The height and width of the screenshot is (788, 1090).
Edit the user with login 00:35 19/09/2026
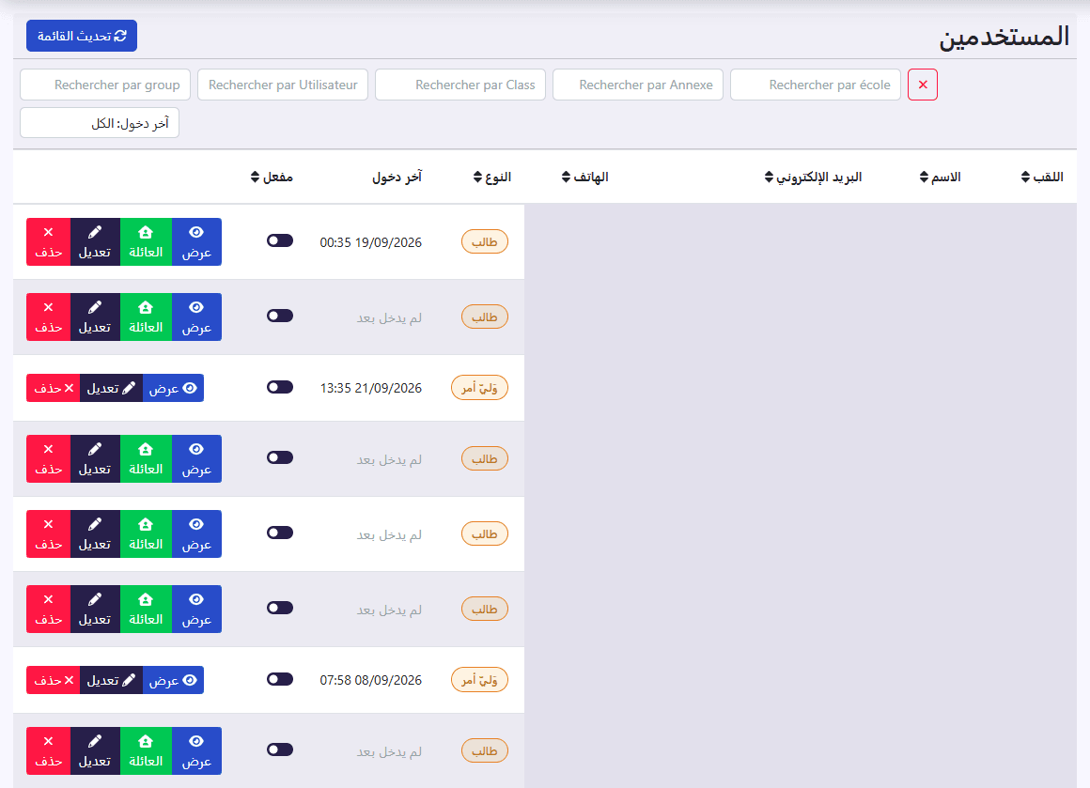coord(95,241)
